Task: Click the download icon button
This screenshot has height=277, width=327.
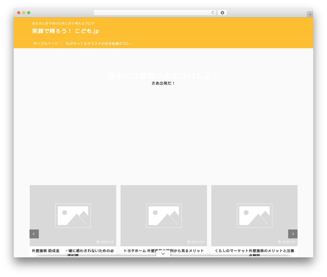Action: (222, 13)
